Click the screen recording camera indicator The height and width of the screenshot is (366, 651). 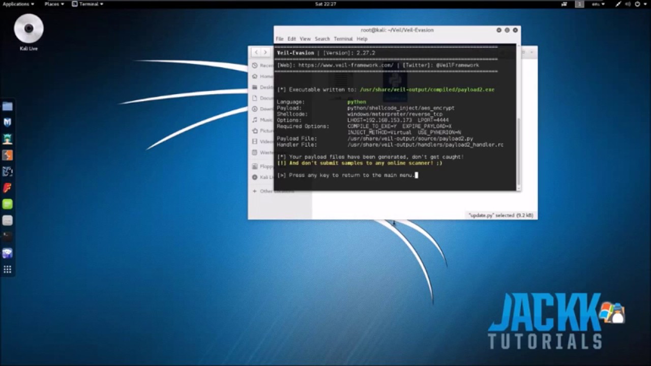coord(564,4)
